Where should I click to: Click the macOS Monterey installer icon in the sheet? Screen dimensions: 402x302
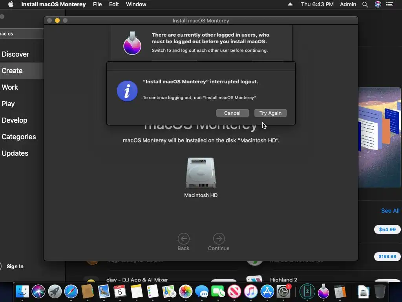pos(132,43)
